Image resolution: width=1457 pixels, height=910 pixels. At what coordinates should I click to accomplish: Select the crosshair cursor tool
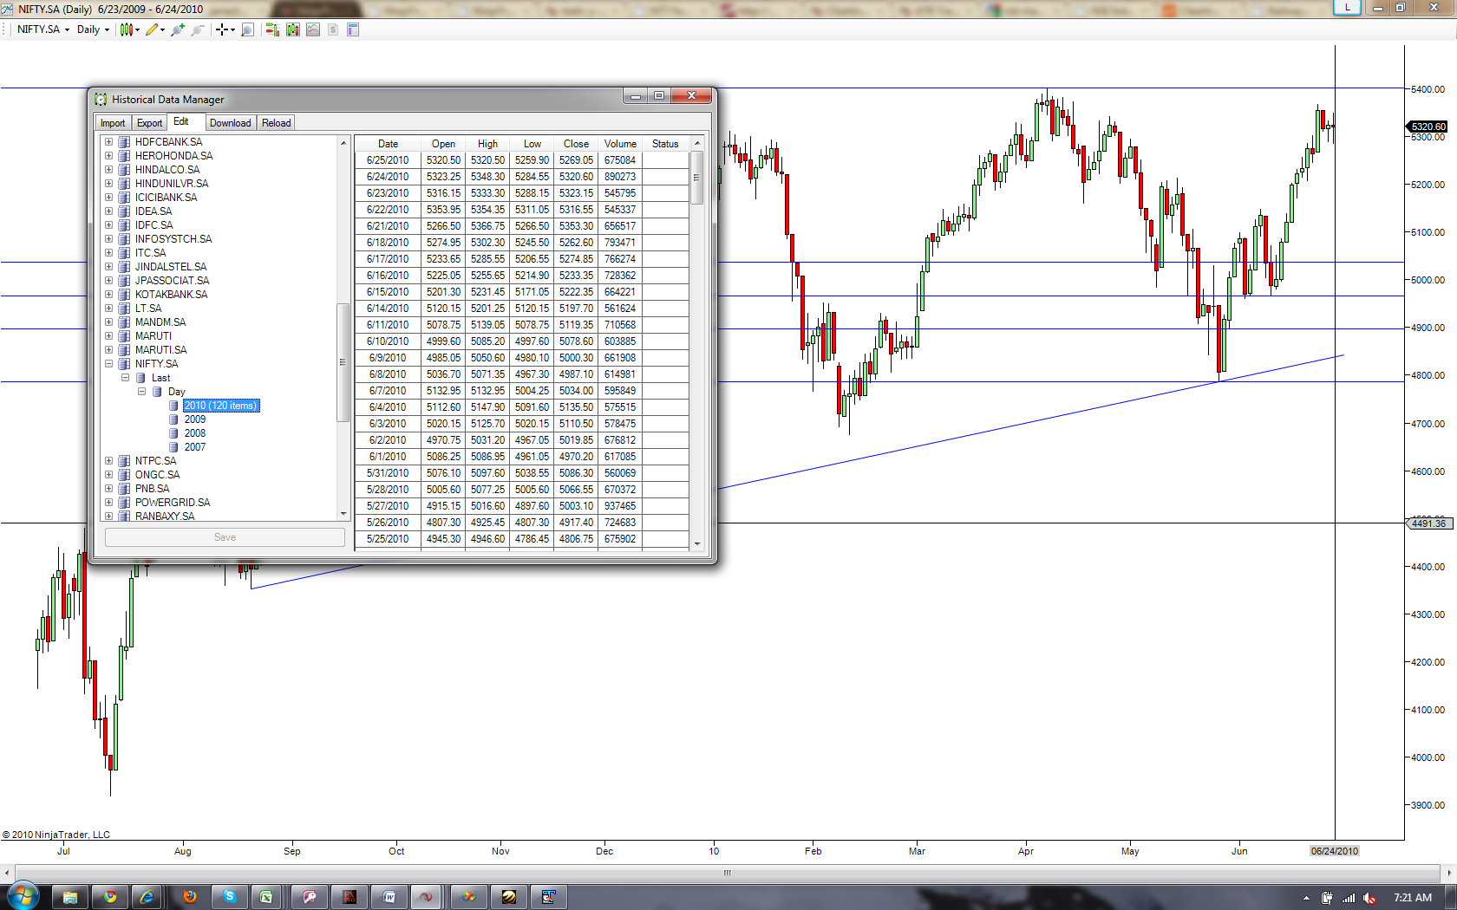pos(222,29)
